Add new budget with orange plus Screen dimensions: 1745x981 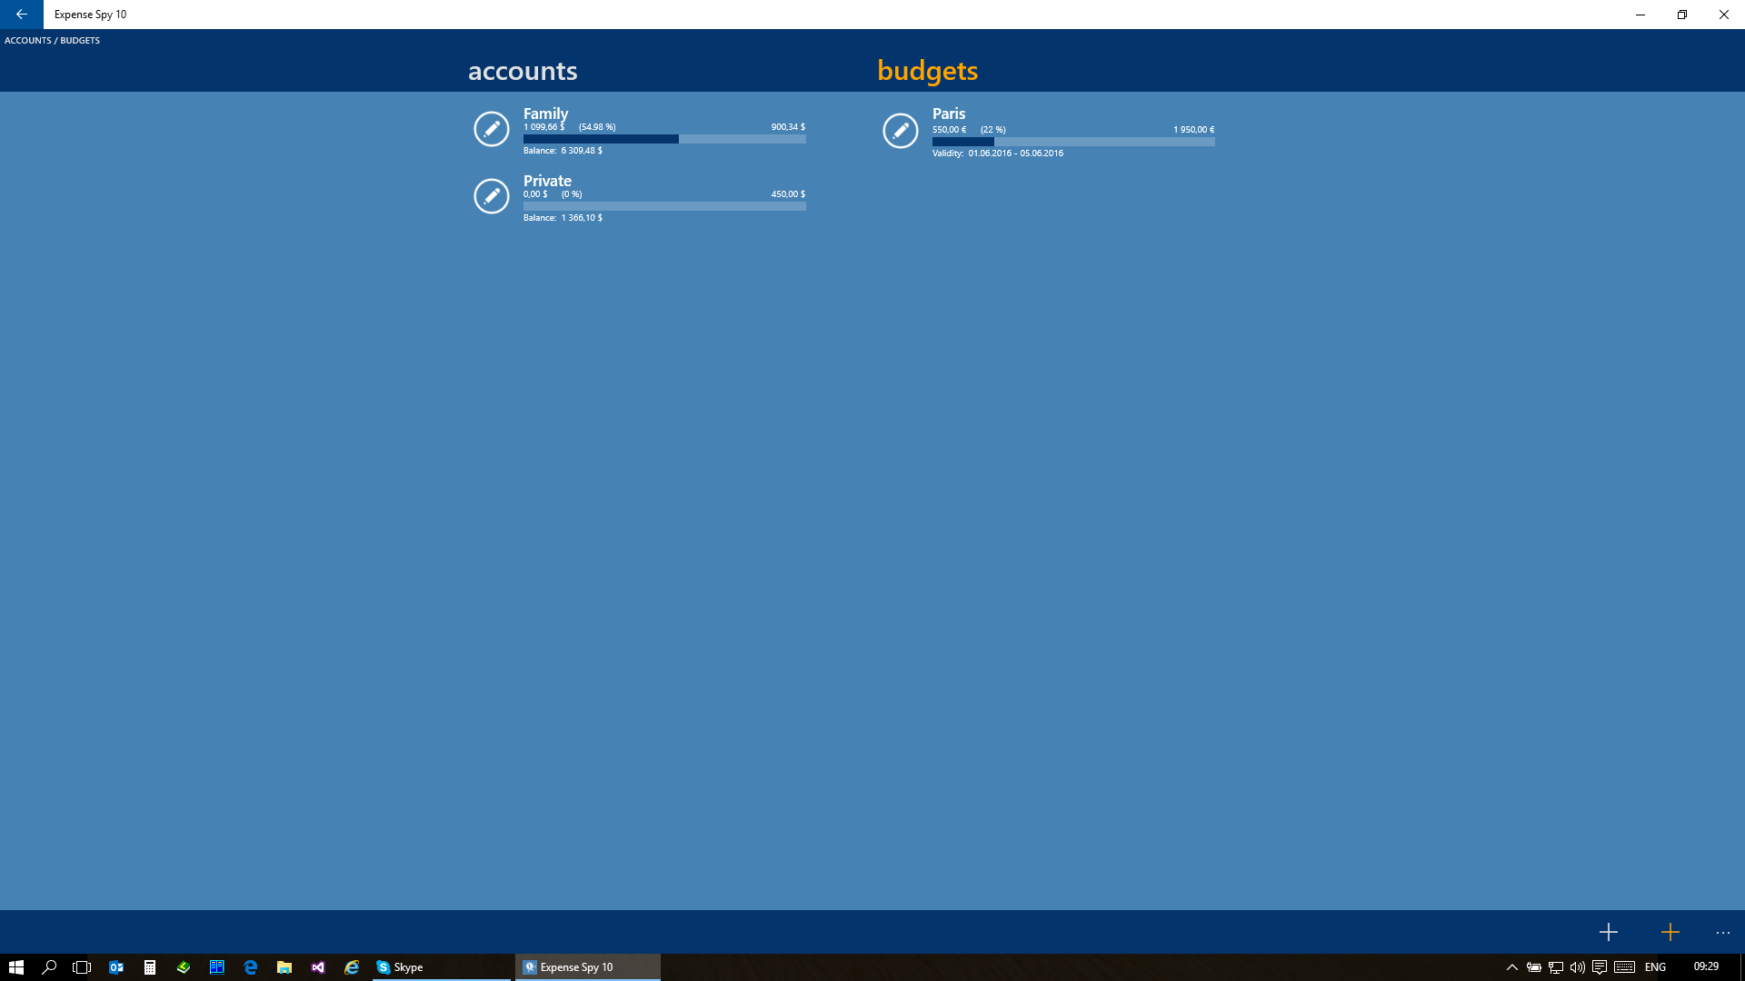[1670, 932]
